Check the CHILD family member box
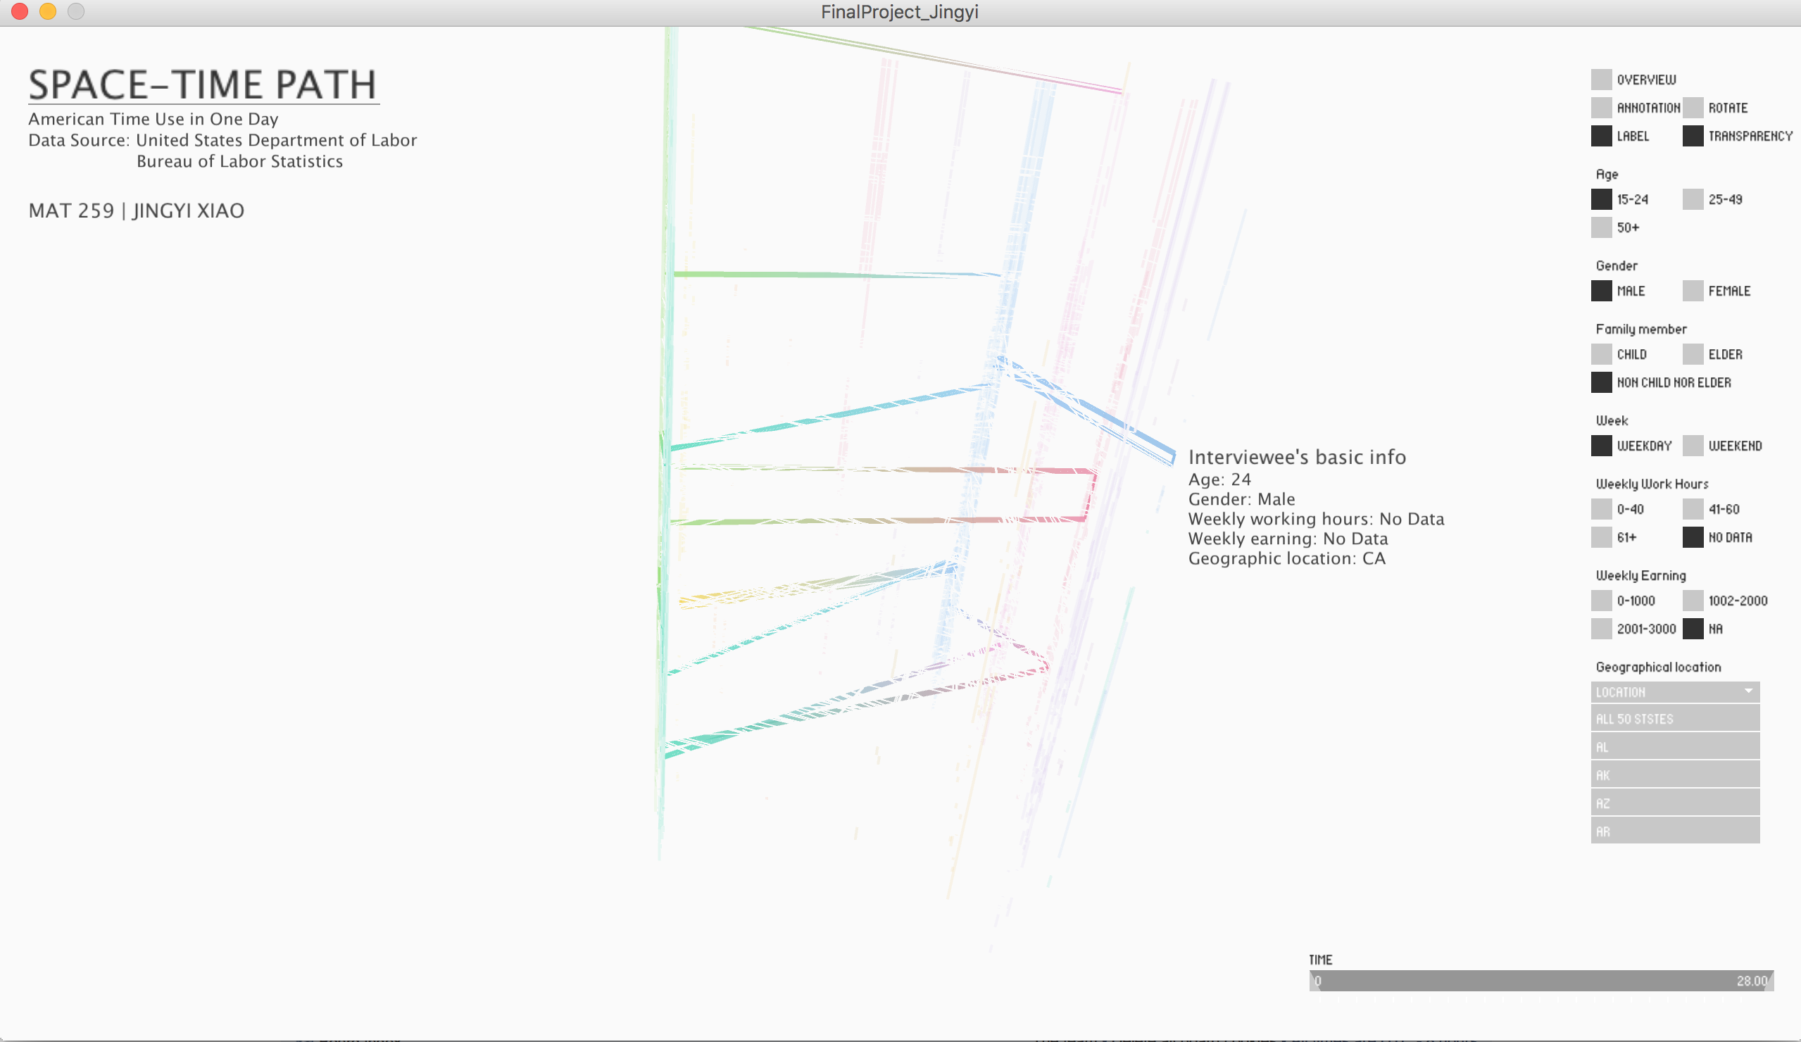 click(x=1601, y=353)
